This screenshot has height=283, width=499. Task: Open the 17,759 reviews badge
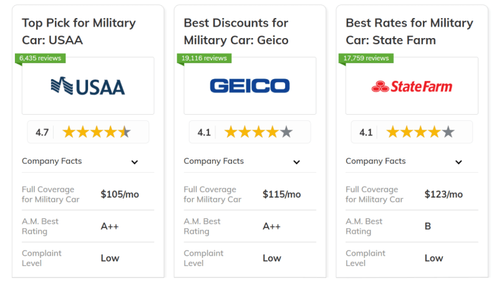(x=366, y=58)
